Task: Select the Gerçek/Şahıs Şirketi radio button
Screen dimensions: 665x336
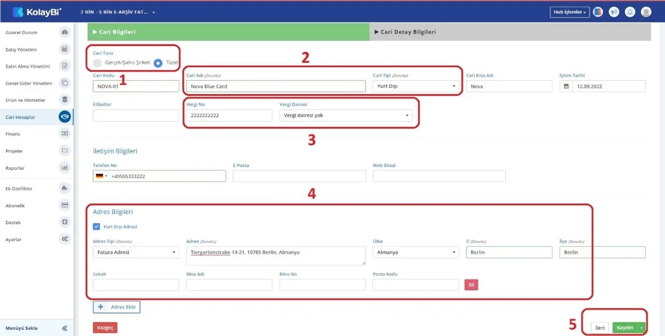Action: pyautogui.click(x=97, y=62)
